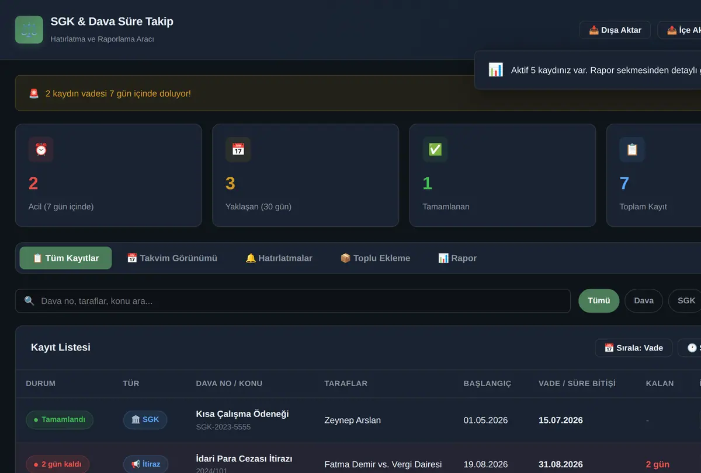Screen dimensions: 701x473
Task: Click the 01.05.2026 start date cell
Action: pyautogui.click(x=485, y=420)
